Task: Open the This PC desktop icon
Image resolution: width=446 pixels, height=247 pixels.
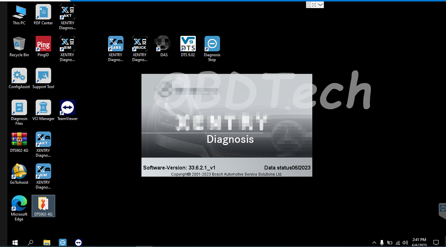Action: tap(19, 15)
